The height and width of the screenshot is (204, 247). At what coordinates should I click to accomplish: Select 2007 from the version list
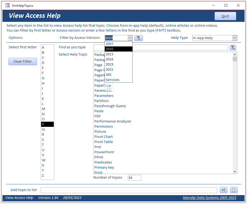[119, 44]
